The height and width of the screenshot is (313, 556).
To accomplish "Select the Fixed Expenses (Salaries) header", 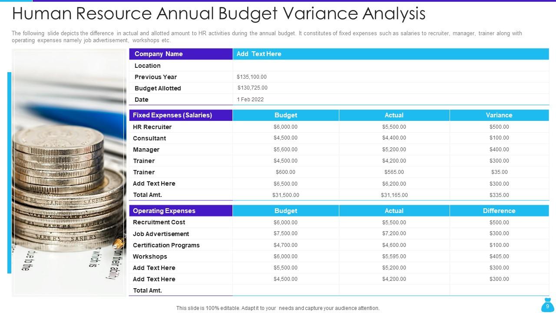I will pos(181,115).
